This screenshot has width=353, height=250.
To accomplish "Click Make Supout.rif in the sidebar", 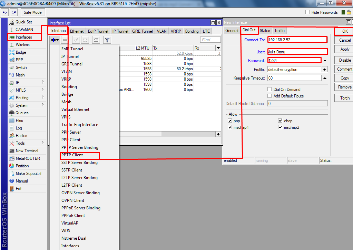I will [28, 174].
